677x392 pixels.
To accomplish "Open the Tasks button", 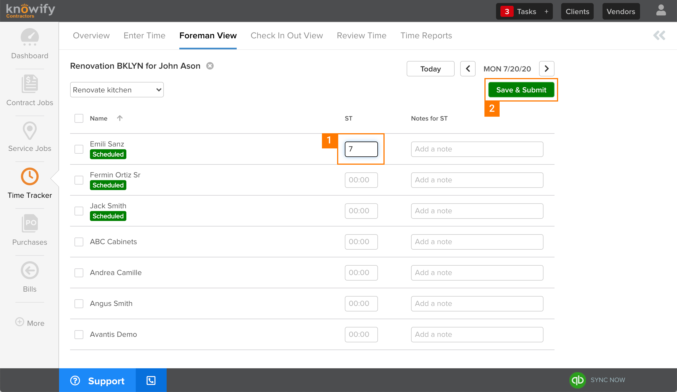I will [x=524, y=12].
